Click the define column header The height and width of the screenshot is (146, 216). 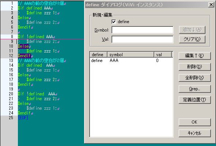(x=98, y=55)
